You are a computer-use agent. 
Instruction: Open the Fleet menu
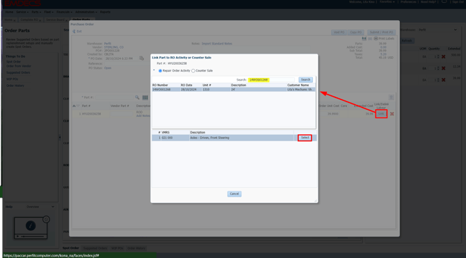[x=49, y=12]
